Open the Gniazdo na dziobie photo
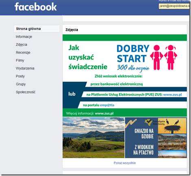The width and height of the screenshot is (191, 176). (x=156, y=138)
